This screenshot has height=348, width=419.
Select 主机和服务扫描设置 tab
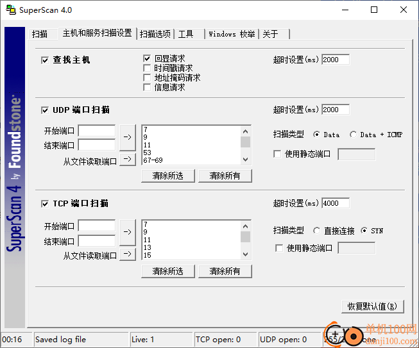[98, 33]
